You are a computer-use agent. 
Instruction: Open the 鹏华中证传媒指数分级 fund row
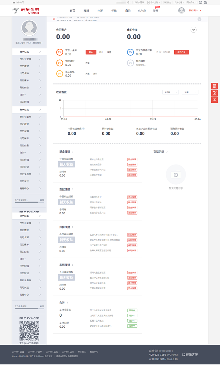click(99, 278)
